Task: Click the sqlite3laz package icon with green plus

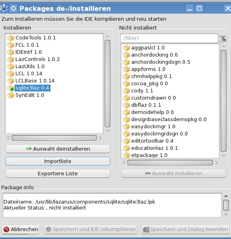Action: 11,88
